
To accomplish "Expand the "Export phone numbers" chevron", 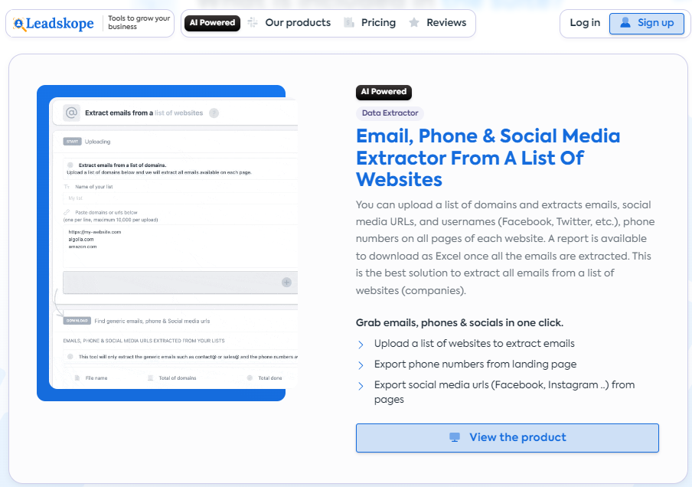I will (x=361, y=365).
